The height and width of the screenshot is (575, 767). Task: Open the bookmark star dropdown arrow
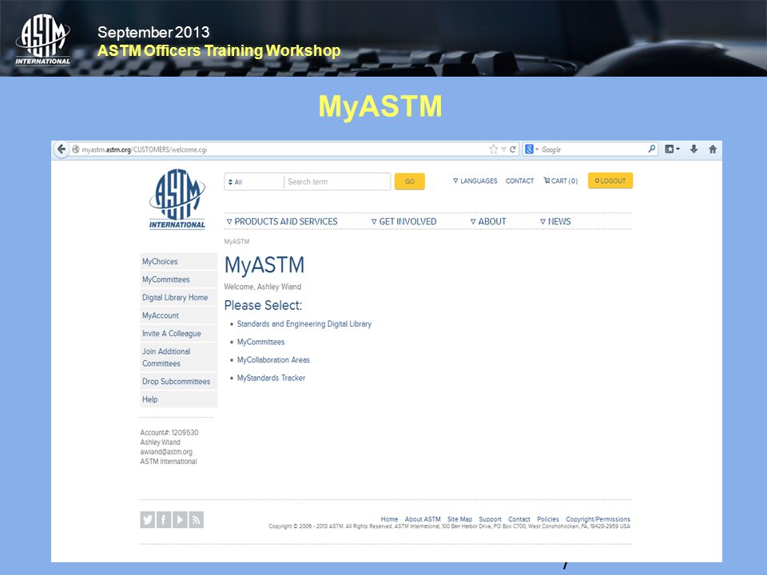(503, 149)
